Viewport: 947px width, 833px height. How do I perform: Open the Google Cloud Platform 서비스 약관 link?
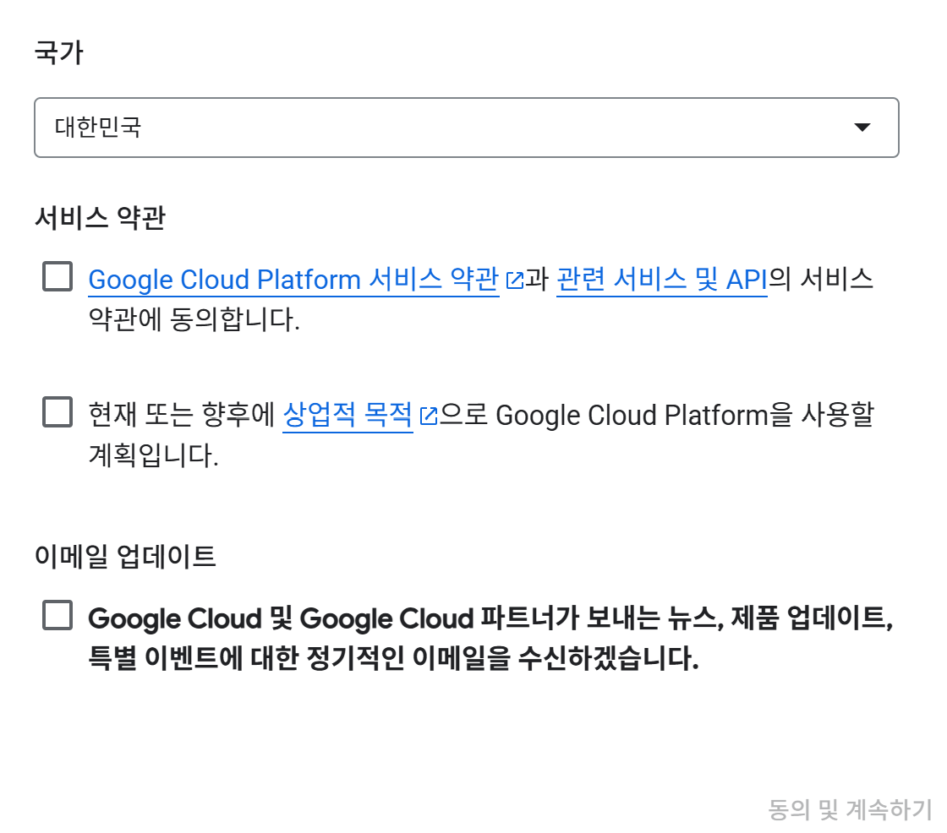coord(293,280)
